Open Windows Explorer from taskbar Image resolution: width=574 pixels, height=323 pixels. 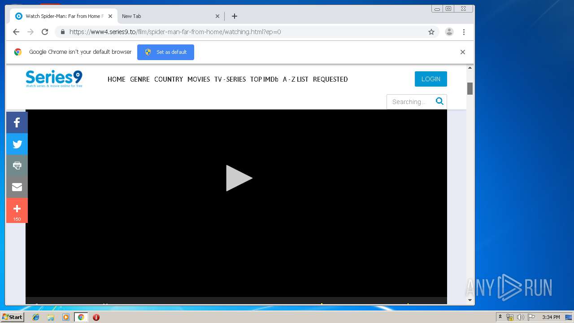click(51, 317)
